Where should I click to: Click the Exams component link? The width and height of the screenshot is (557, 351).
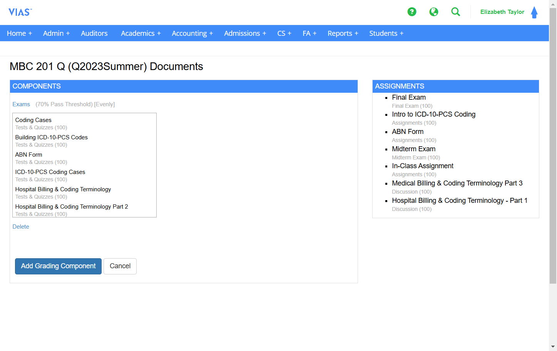click(x=21, y=104)
